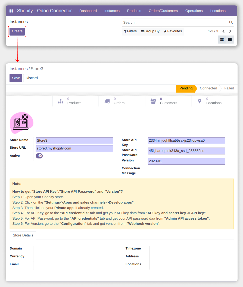The width and height of the screenshot is (243, 287).
Task: Open Operations menu
Action: pos(194,11)
